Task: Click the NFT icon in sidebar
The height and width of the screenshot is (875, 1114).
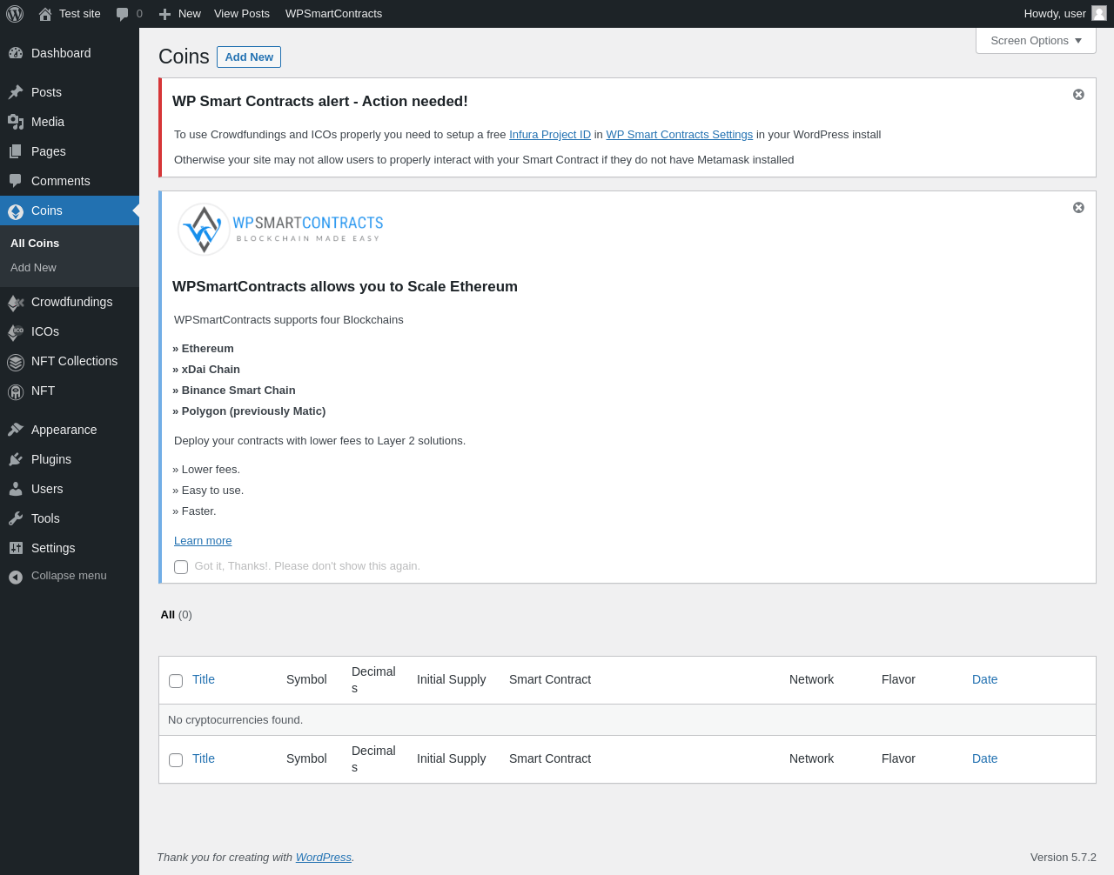Action: 16,391
